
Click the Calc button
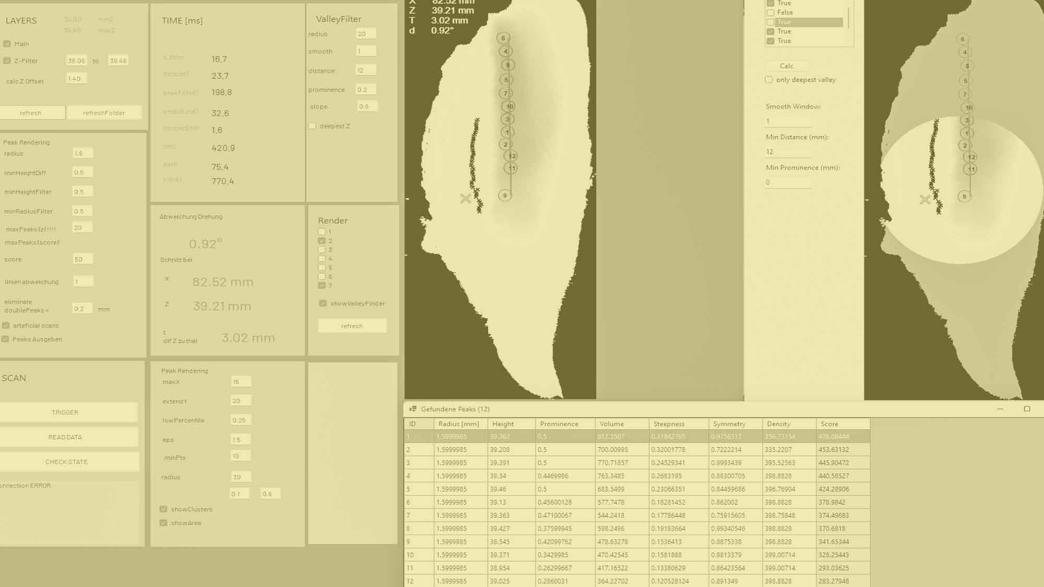[786, 66]
